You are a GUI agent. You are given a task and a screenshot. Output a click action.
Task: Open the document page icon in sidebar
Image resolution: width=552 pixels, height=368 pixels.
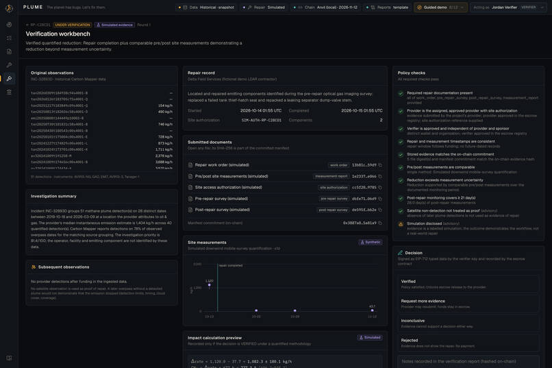click(x=9, y=51)
